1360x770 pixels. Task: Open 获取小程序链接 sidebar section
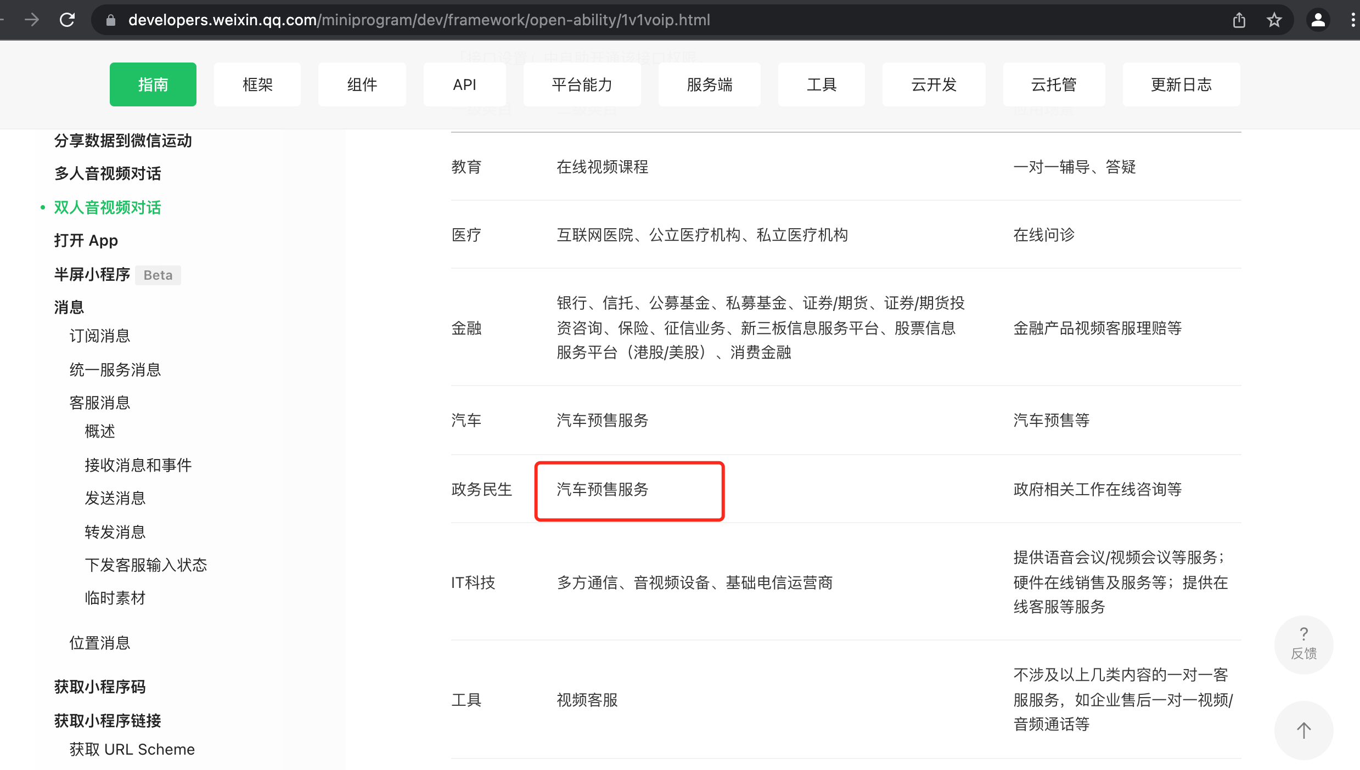108,721
